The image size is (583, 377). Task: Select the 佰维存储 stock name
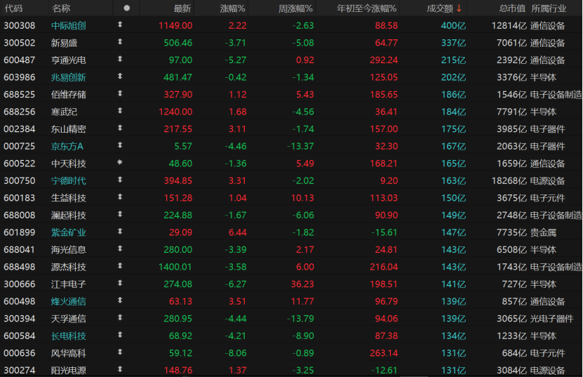(69, 95)
